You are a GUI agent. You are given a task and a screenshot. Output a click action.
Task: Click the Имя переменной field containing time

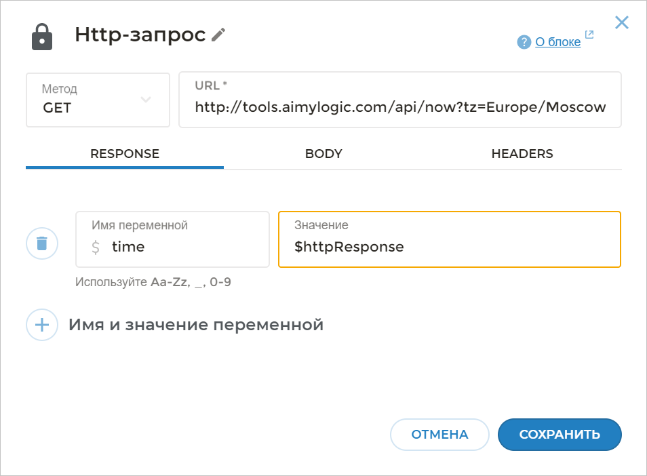(172, 239)
